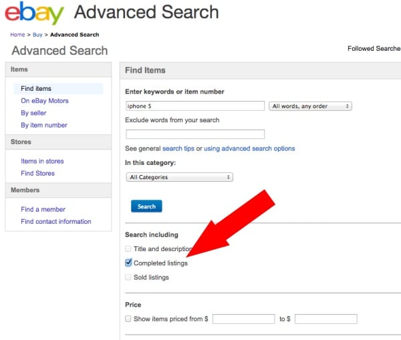Open the Home breadcrumb link

point(17,35)
